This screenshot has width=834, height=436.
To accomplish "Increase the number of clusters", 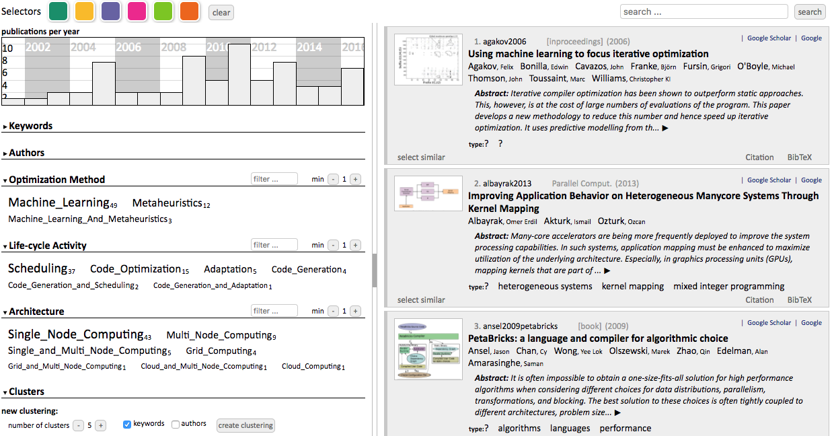I will pos(100,425).
